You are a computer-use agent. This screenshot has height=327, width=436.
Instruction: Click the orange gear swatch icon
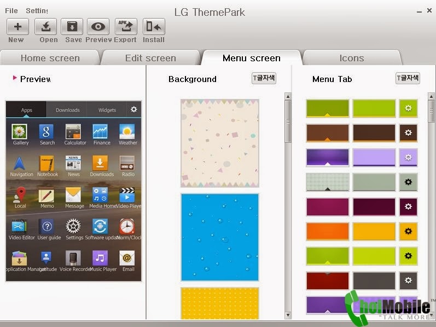(408, 231)
